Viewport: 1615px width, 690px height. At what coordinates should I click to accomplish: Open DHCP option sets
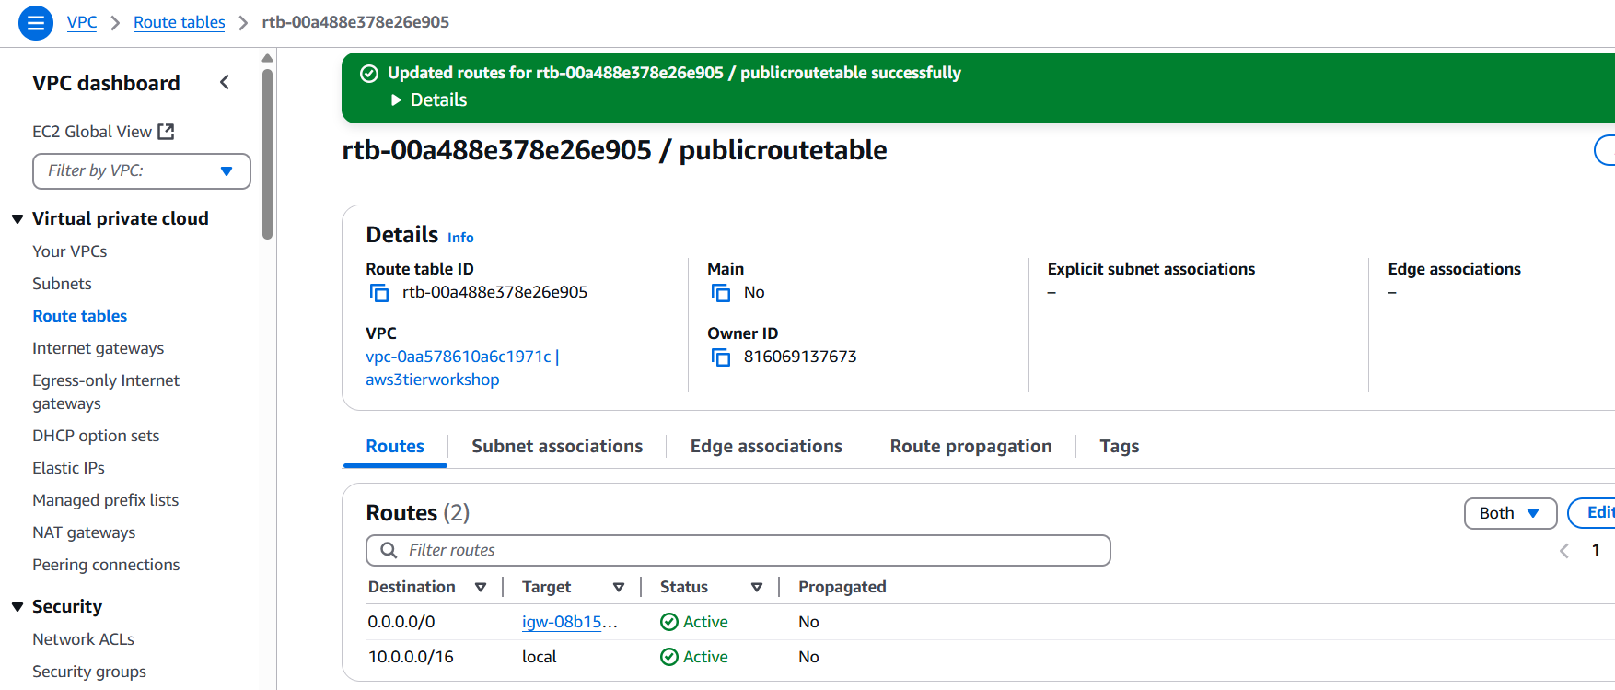pyautogui.click(x=96, y=436)
